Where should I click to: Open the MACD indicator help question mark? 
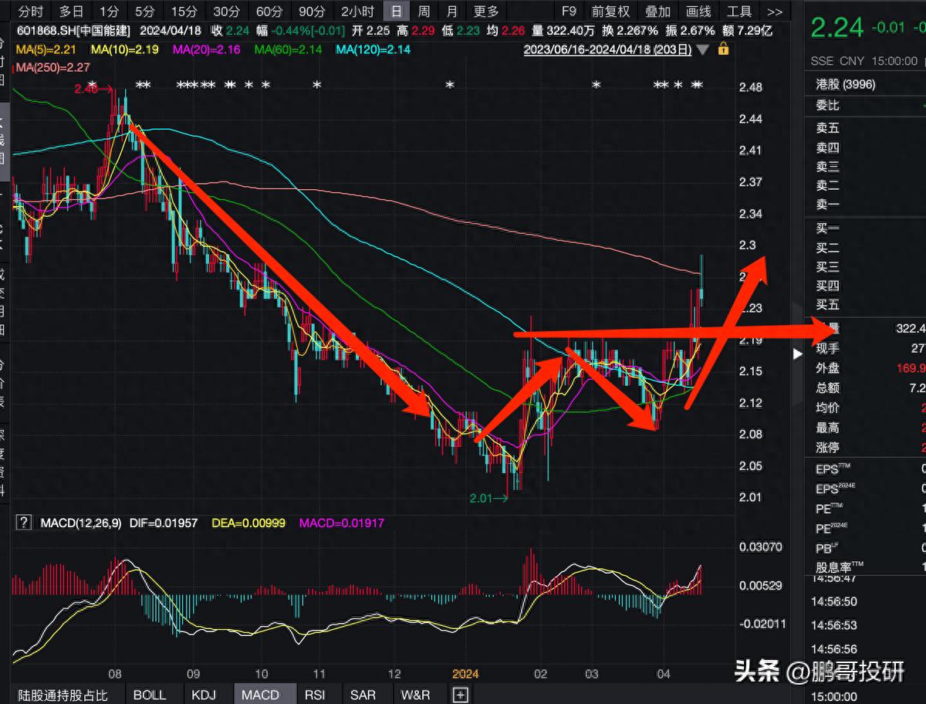click(25, 523)
